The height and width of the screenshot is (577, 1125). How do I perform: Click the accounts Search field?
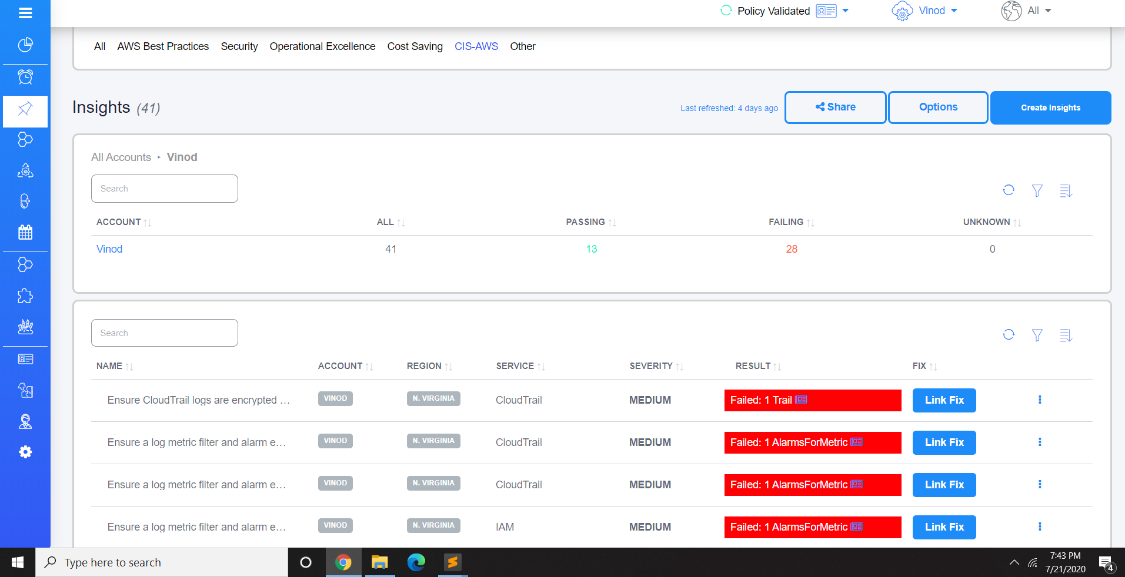coord(165,189)
